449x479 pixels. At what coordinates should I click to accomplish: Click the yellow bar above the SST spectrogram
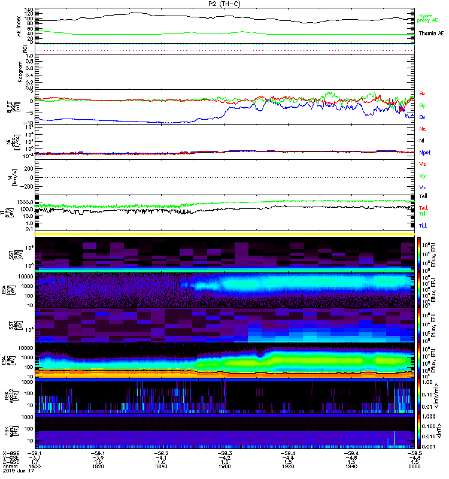(224, 234)
